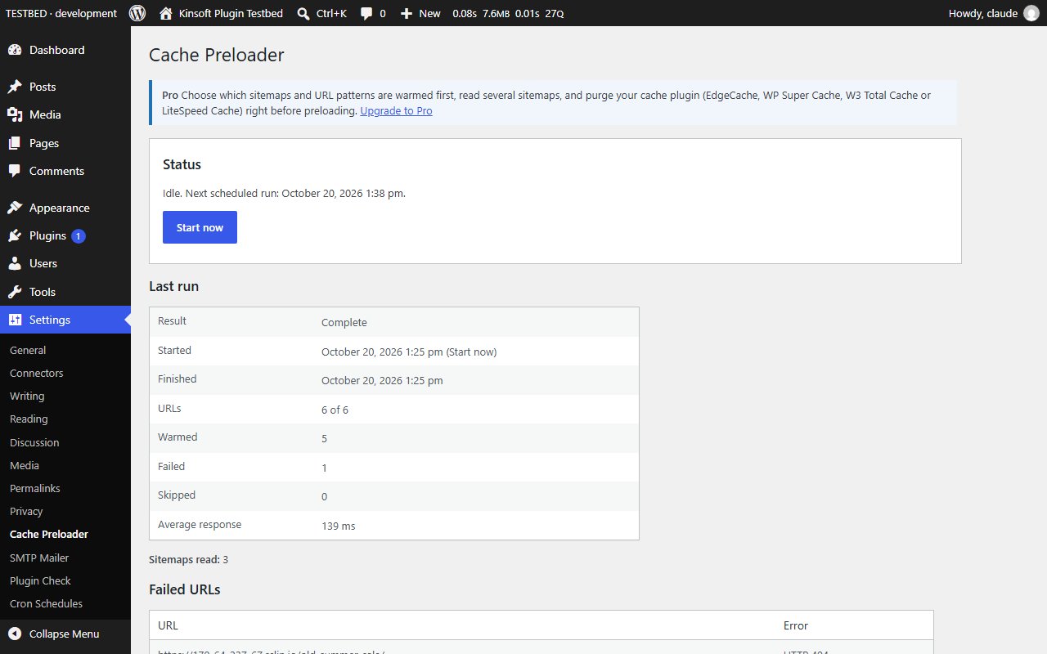Open Reading settings

tap(29, 419)
